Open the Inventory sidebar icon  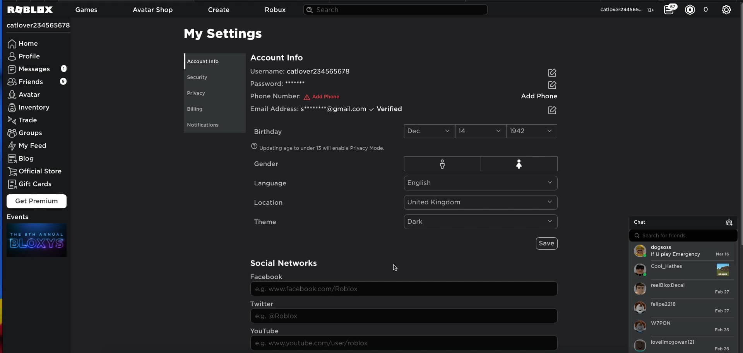click(12, 107)
